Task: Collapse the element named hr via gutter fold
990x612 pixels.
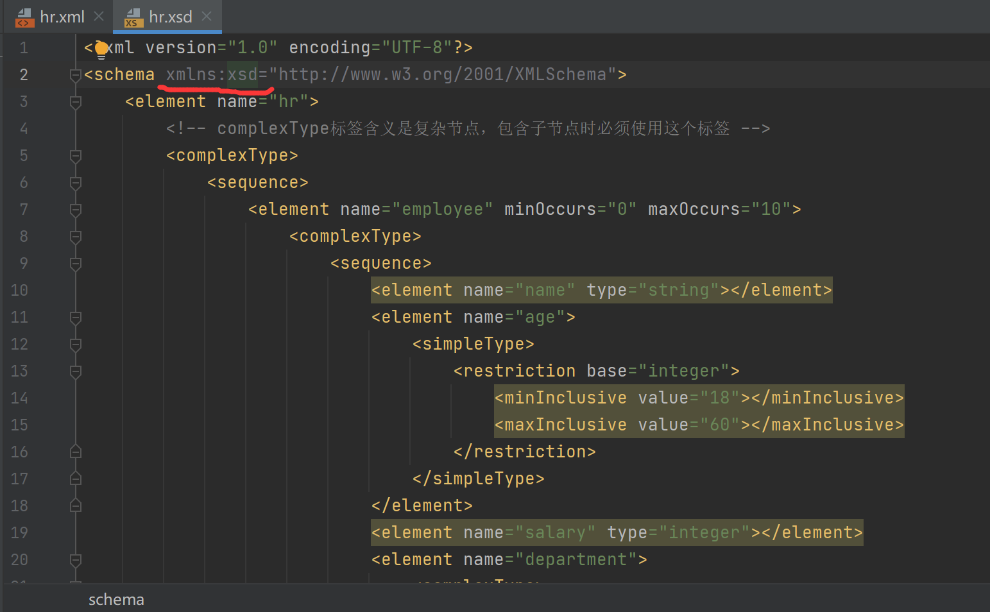Action: click(75, 101)
